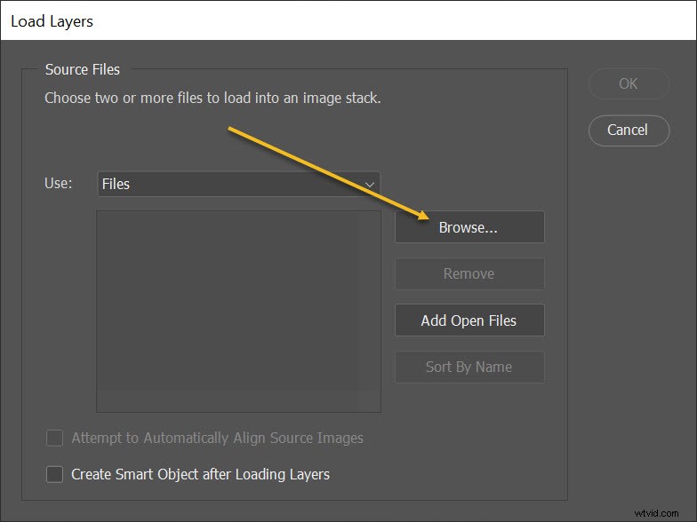Open the Use: Files dropdown
This screenshot has height=522, width=697.
[238, 184]
